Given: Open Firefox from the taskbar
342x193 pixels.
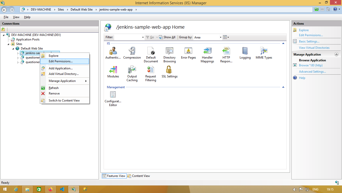Looking at the screenshot, I should point(51,189).
